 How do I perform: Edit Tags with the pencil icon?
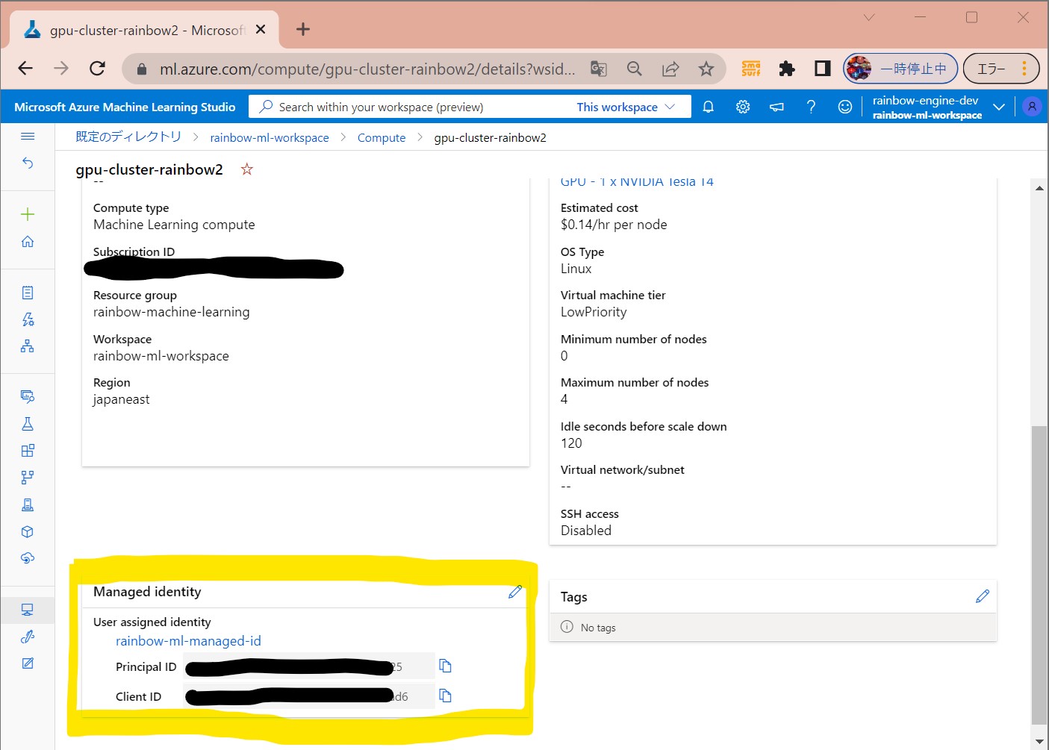pos(983,596)
